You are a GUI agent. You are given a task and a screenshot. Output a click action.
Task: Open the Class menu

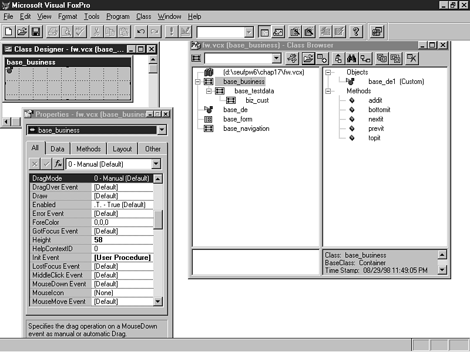click(x=143, y=16)
